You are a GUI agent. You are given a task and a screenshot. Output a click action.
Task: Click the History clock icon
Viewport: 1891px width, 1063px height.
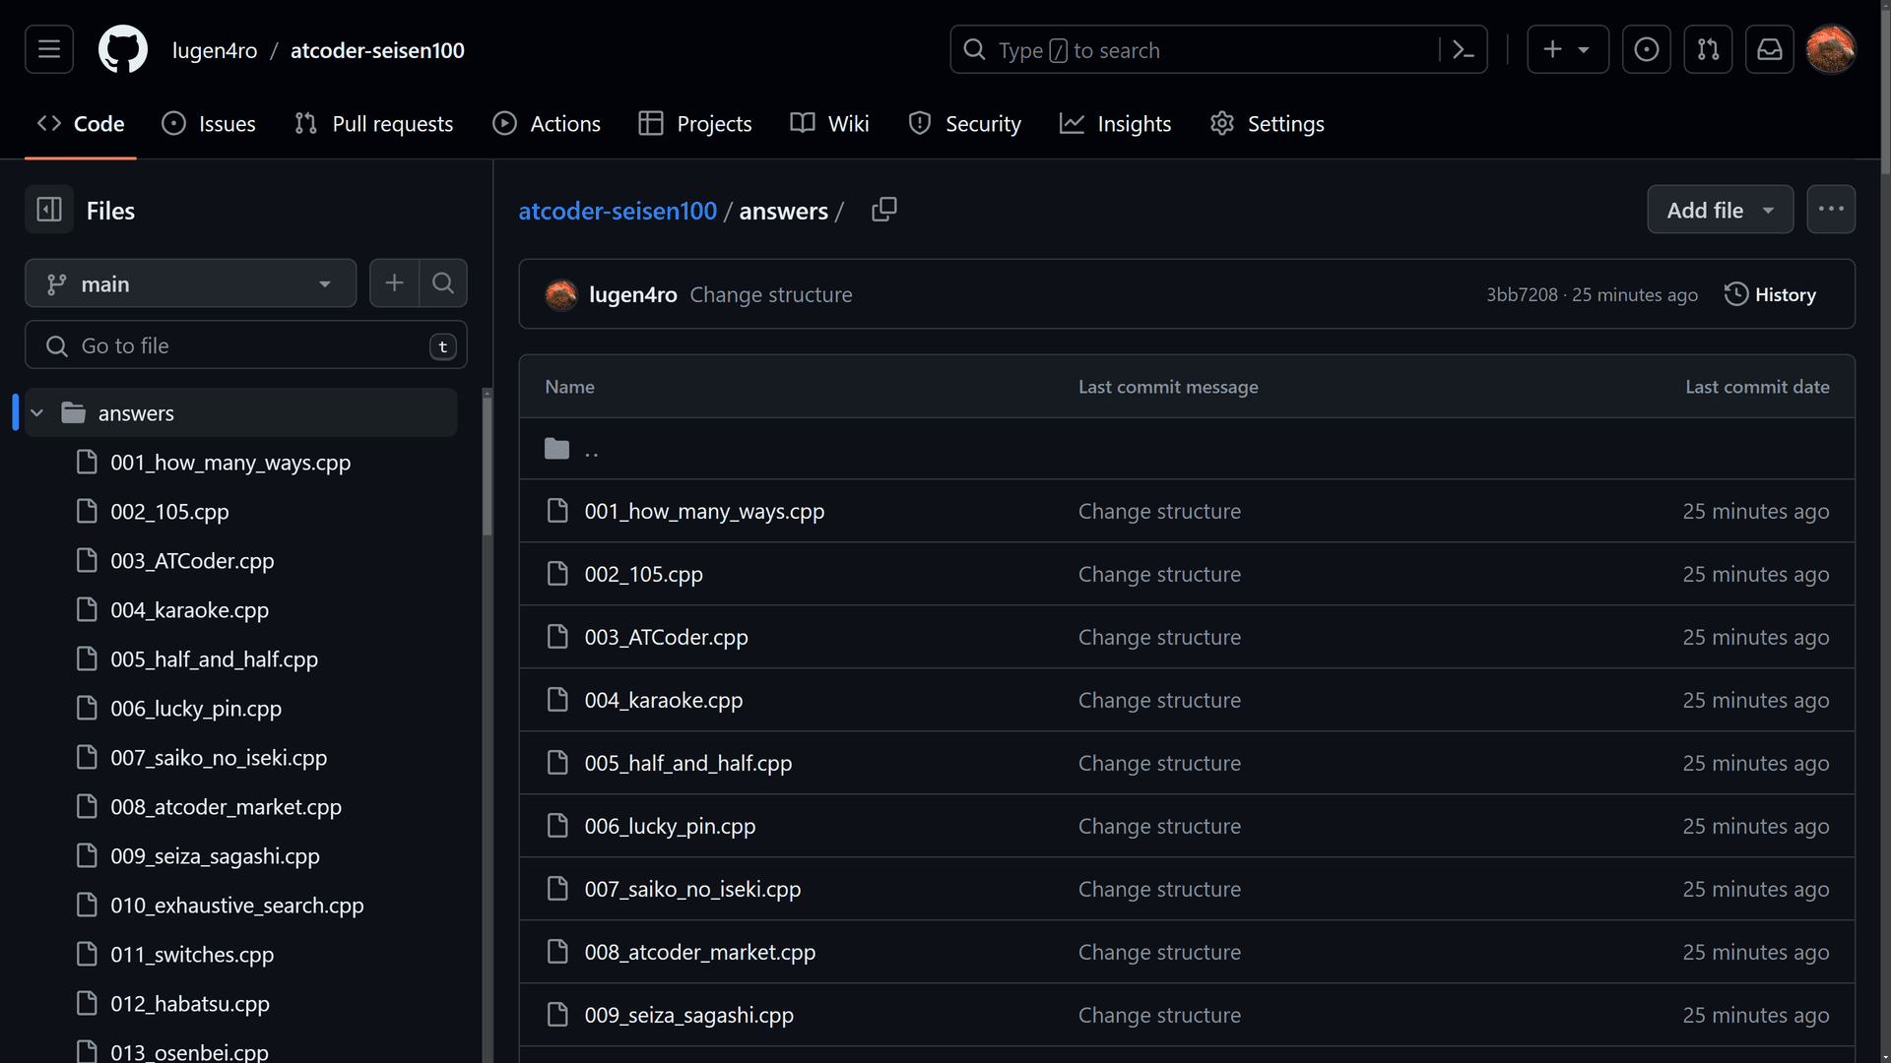(1736, 294)
